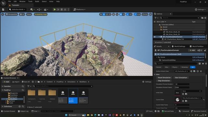
Task: Activate the Select objects cursor tool in viewport
Action: click(x=101, y=14)
